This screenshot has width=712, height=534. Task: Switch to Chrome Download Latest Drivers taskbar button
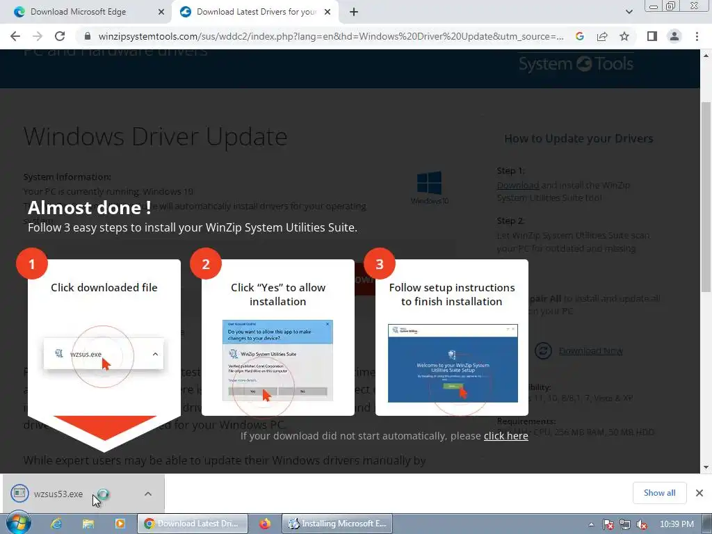pos(193,524)
